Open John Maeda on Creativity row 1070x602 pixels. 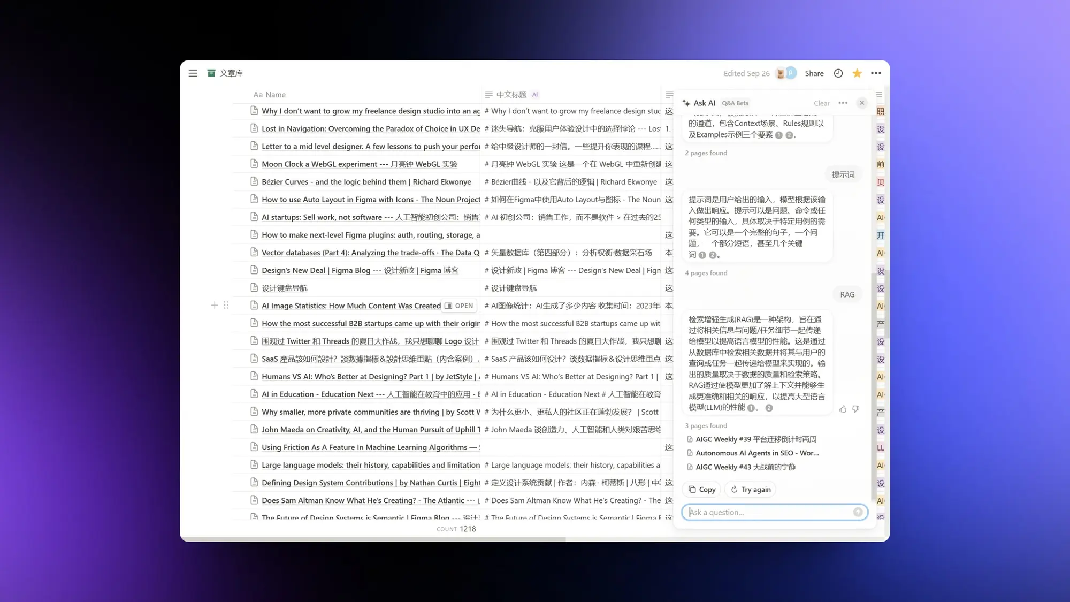371,429
